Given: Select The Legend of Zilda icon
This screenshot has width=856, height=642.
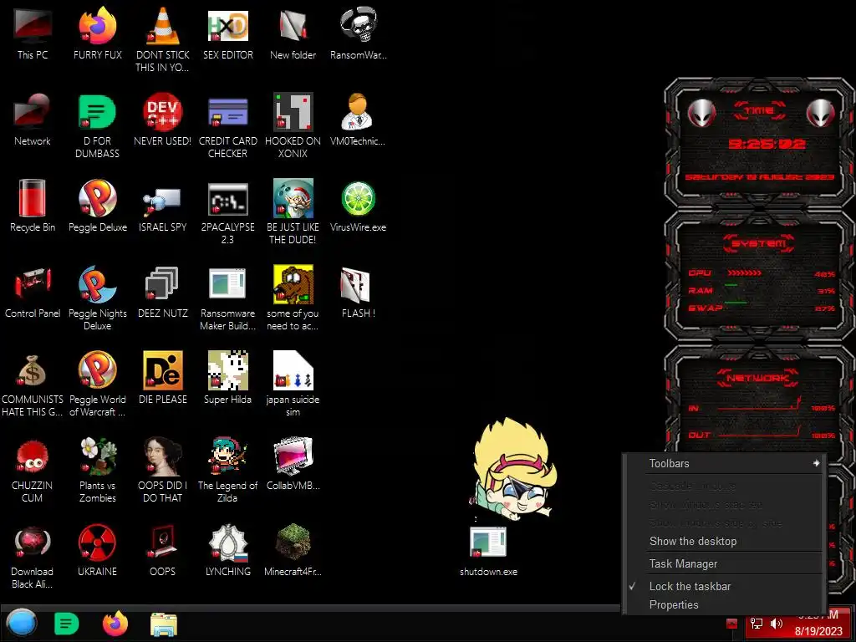Looking at the screenshot, I should click(227, 457).
